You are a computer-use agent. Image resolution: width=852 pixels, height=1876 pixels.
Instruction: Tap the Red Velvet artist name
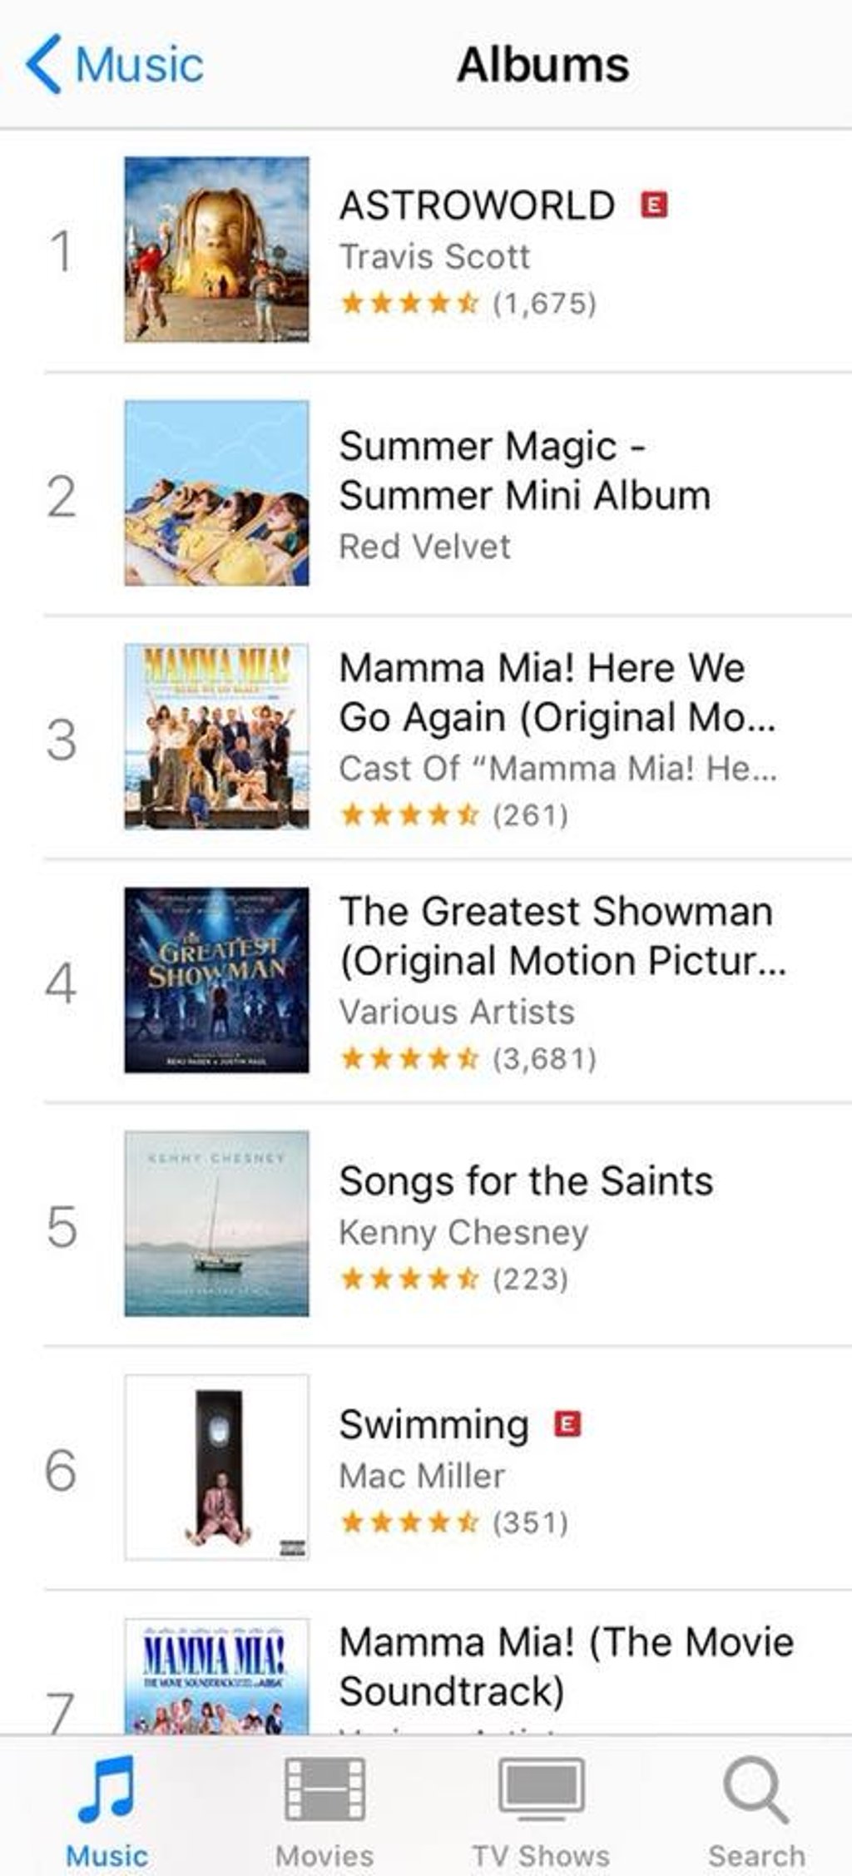tap(424, 547)
